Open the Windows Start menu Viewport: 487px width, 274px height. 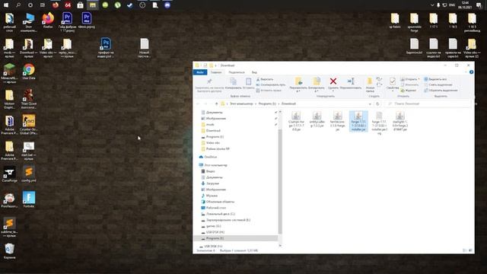coord(6,5)
